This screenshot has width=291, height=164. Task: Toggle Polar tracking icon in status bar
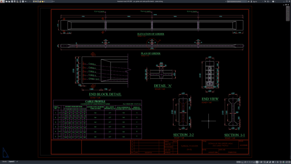tap(245, 162)
